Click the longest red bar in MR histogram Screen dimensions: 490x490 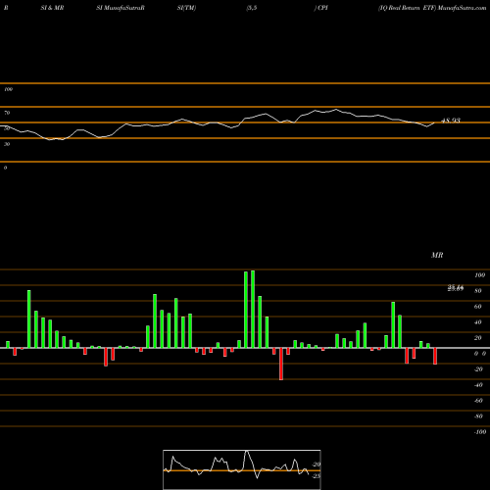click(281, 364)
